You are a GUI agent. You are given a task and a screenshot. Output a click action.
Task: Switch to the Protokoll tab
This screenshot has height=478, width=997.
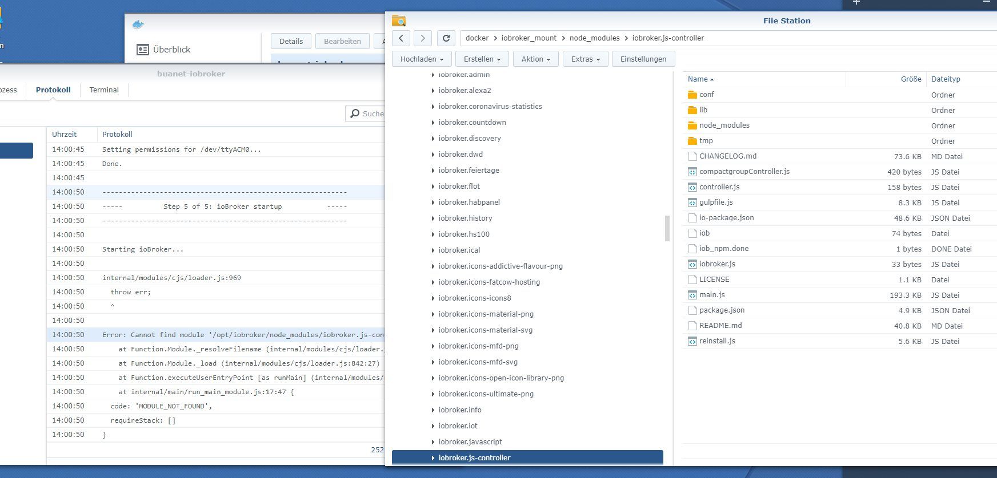(x=53, y=90)
